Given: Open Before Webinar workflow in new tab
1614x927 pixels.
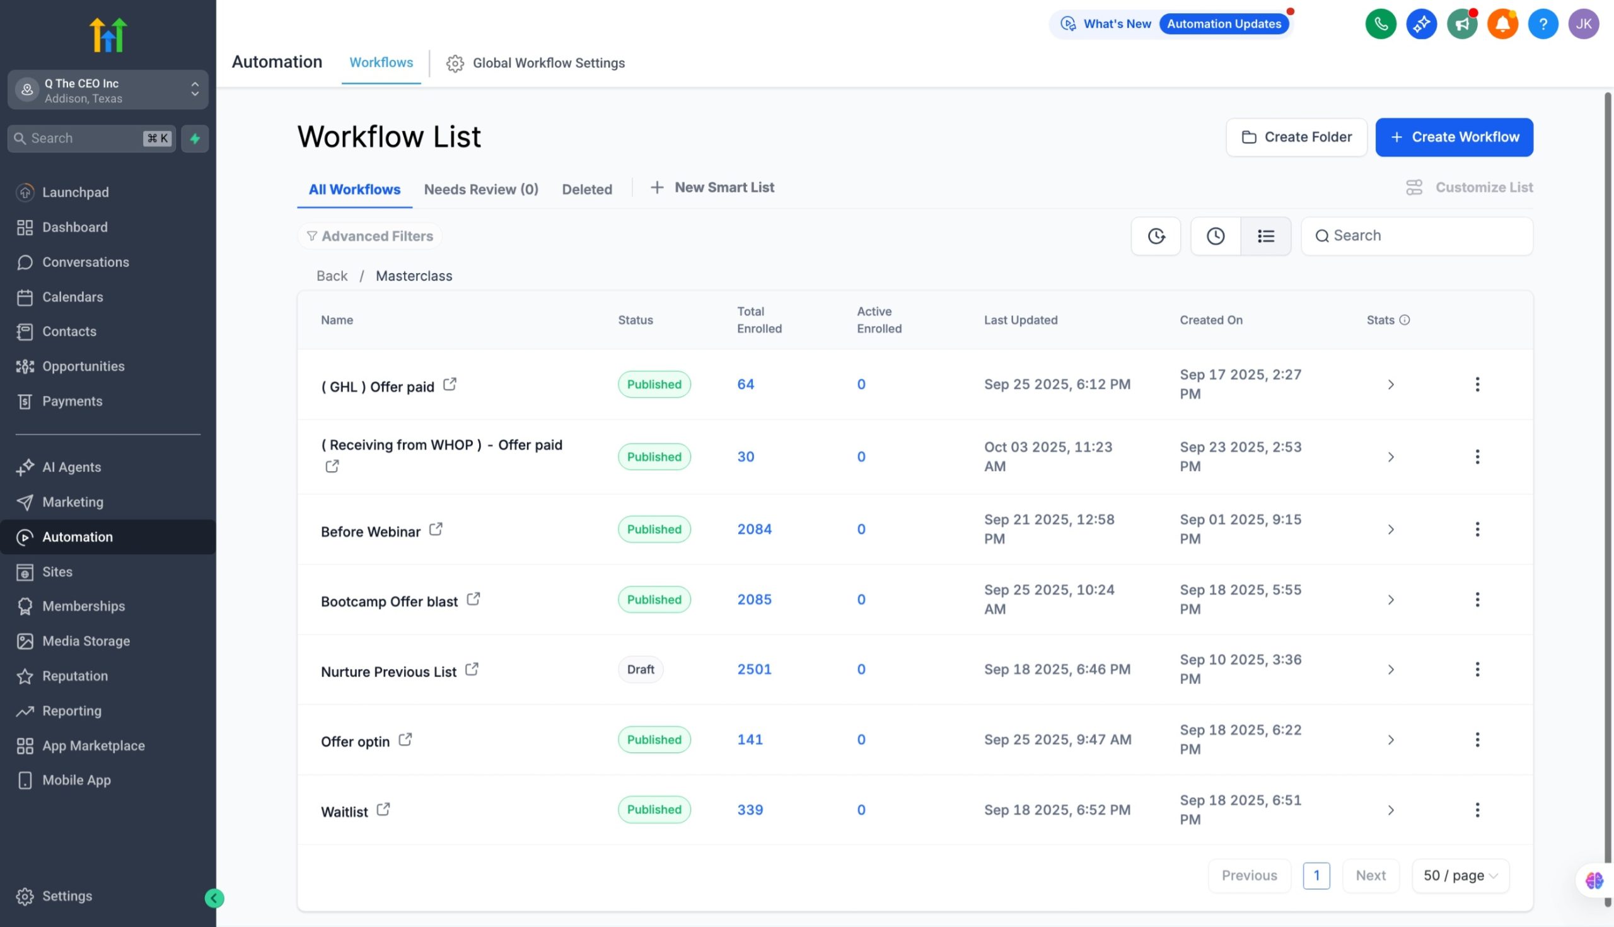Looking at the screenshot, I should (x=436, y=529).
